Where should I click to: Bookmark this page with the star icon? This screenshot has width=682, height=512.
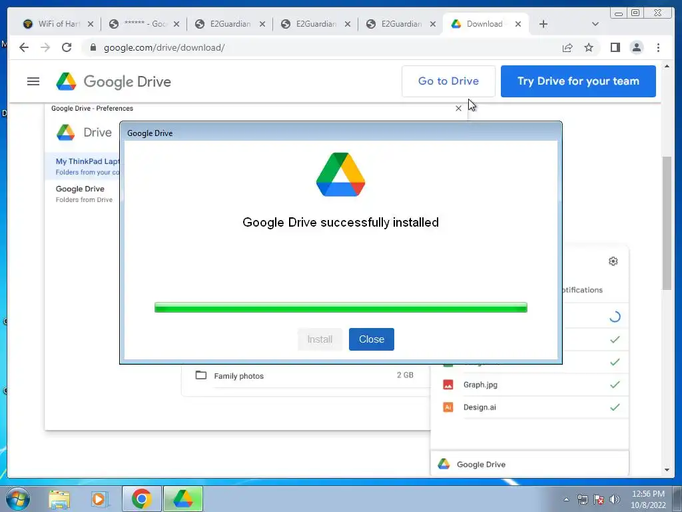coord(589,47)
